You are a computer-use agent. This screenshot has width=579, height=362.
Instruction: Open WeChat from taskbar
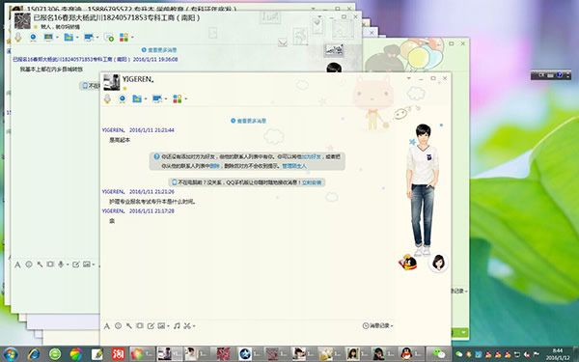tap(439, 354)
